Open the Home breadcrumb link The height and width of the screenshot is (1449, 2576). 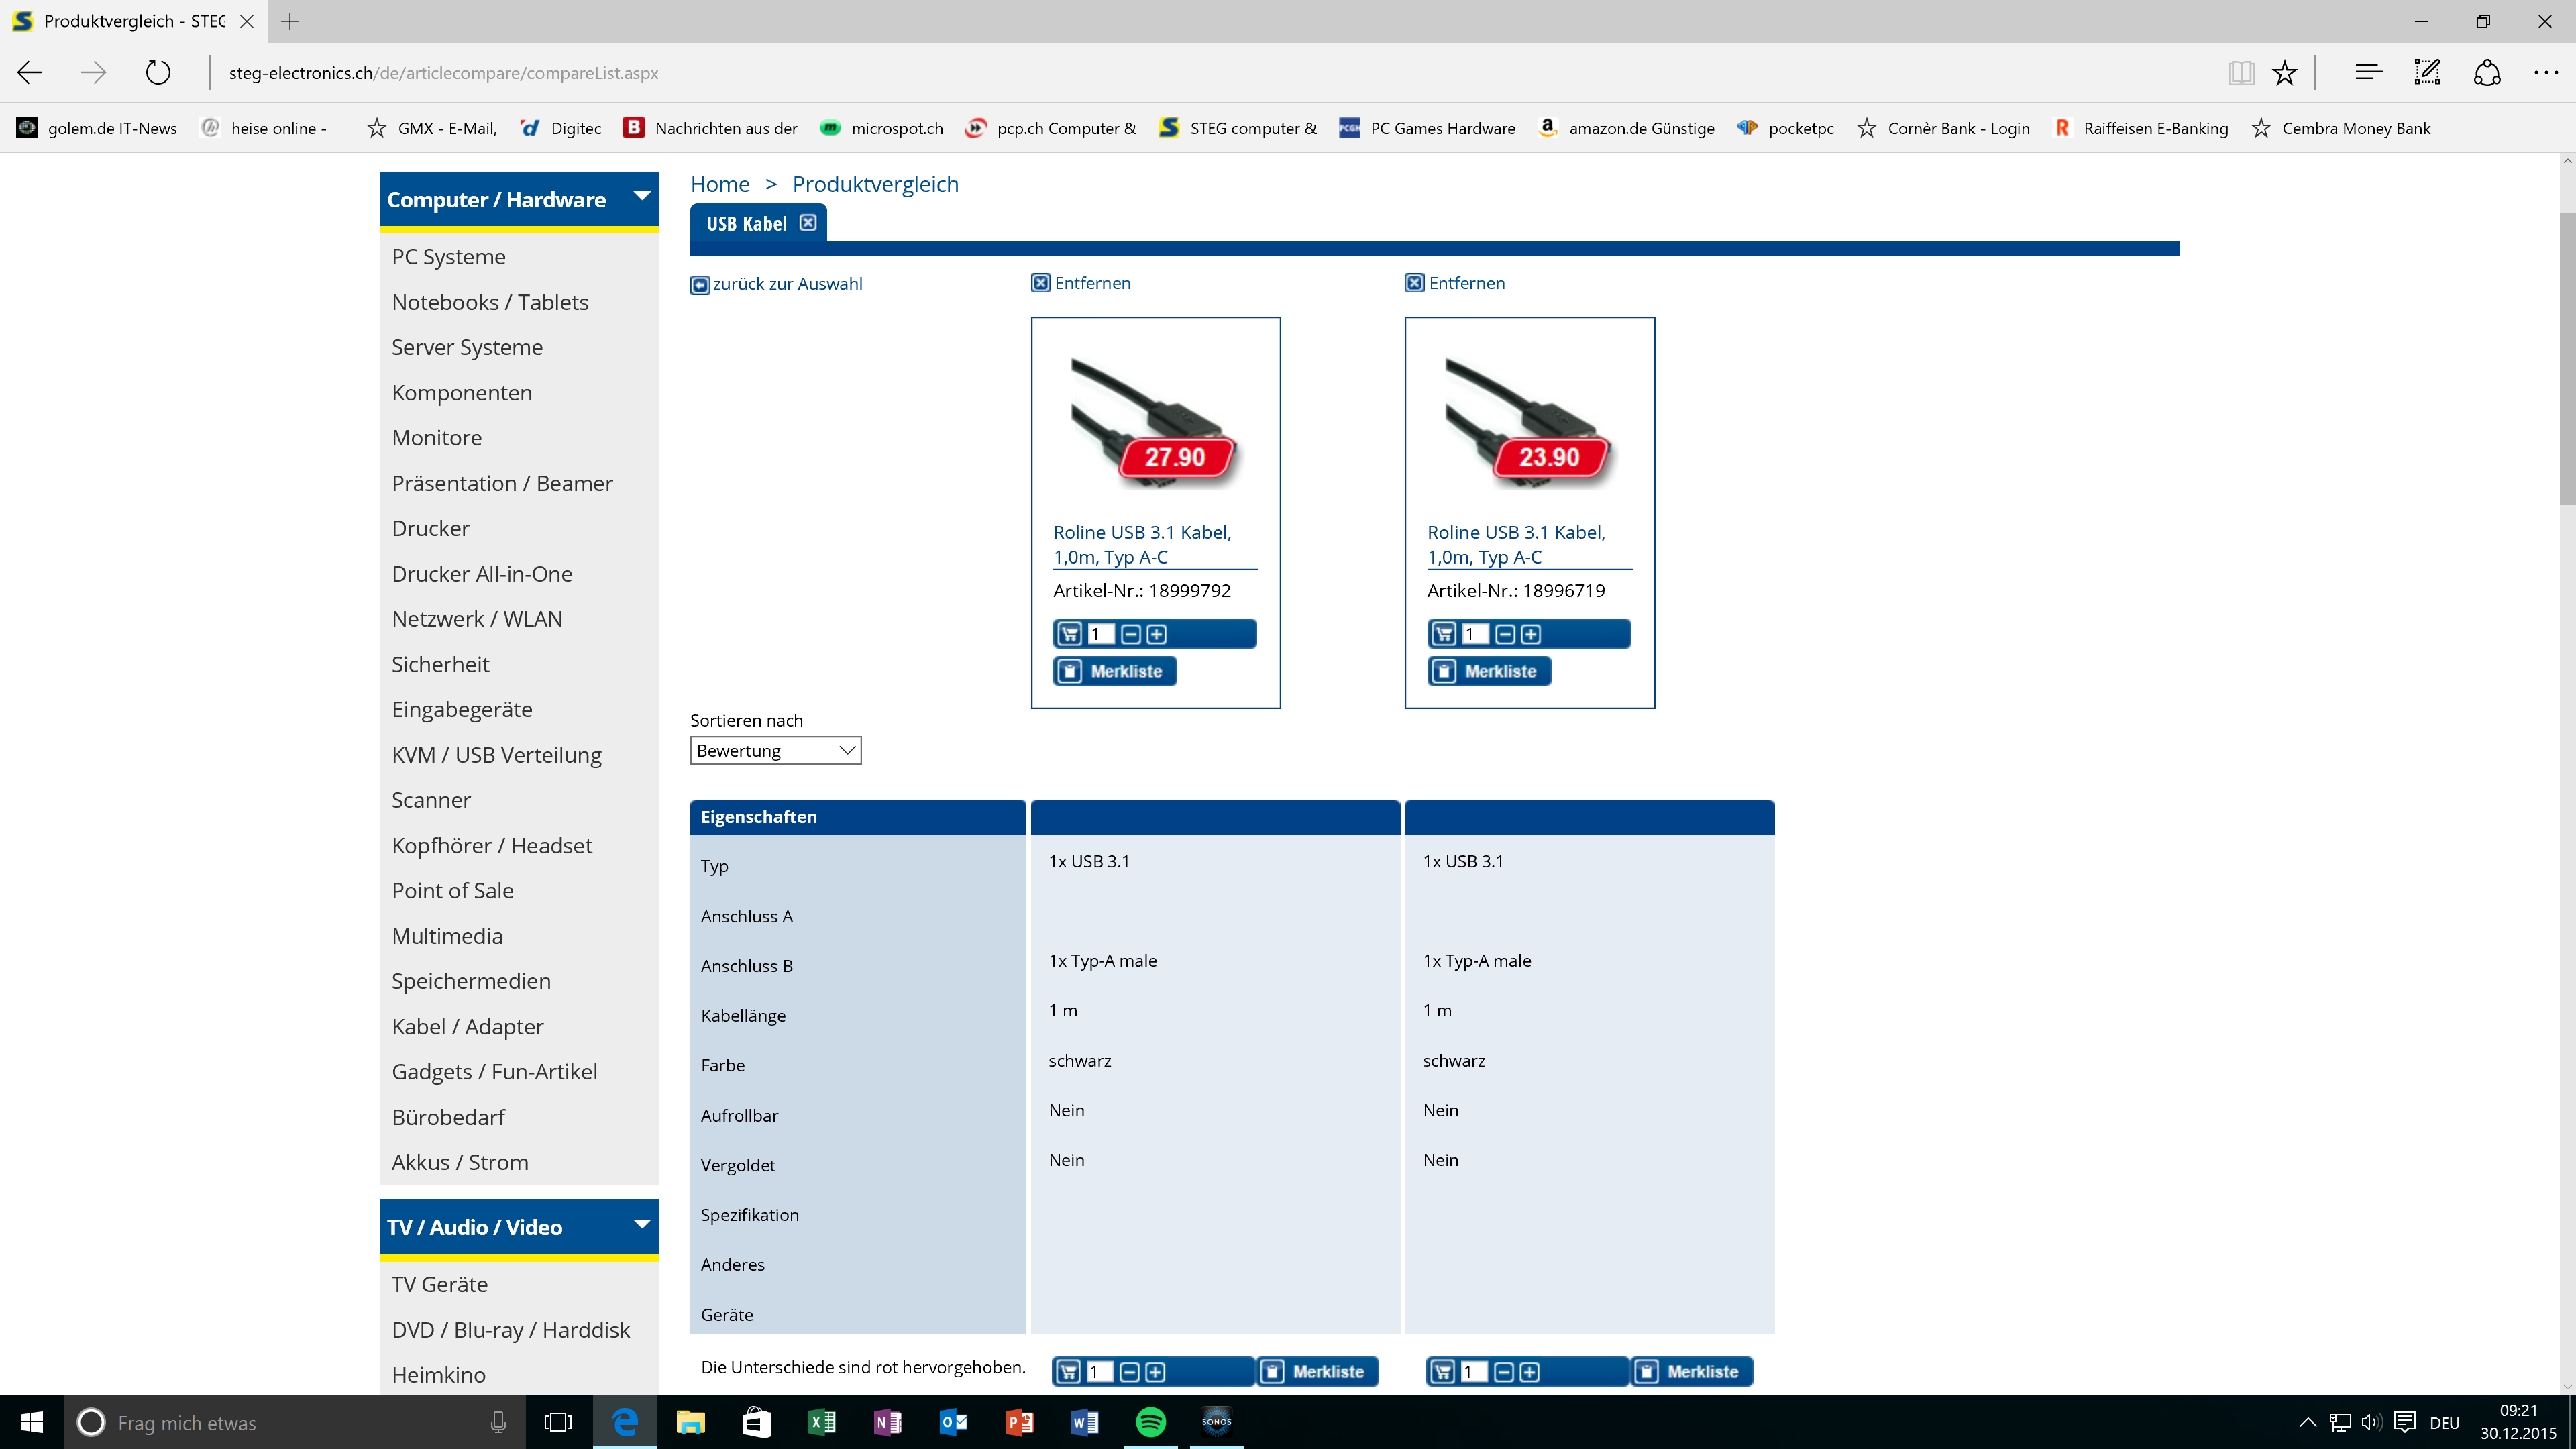coord(720,184)
